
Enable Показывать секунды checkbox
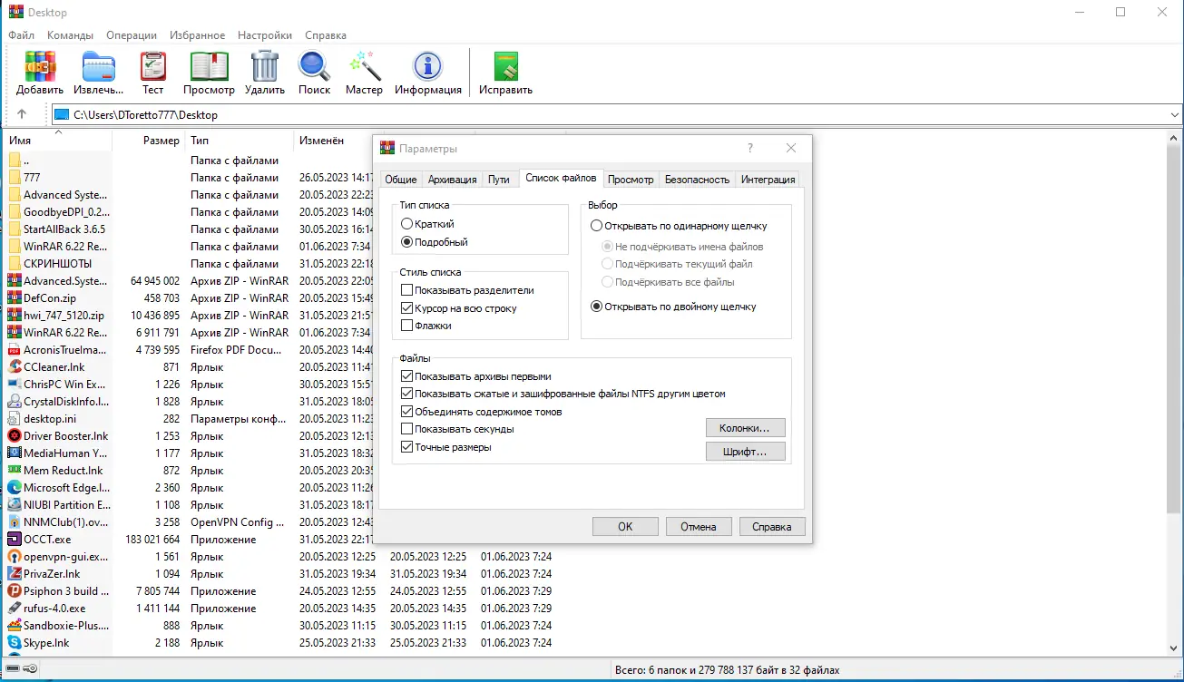click(x=406, y=429)
